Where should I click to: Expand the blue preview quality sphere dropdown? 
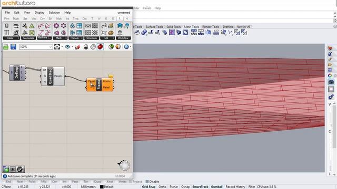[131, 47]
